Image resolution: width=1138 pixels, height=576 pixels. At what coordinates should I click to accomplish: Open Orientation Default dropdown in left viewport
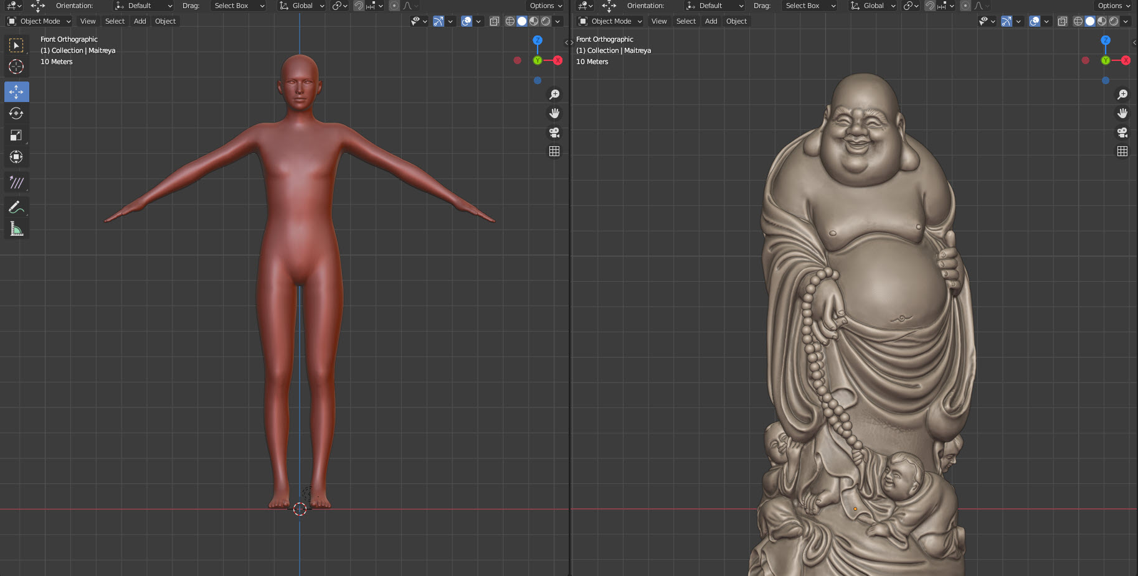pos(144,6)
